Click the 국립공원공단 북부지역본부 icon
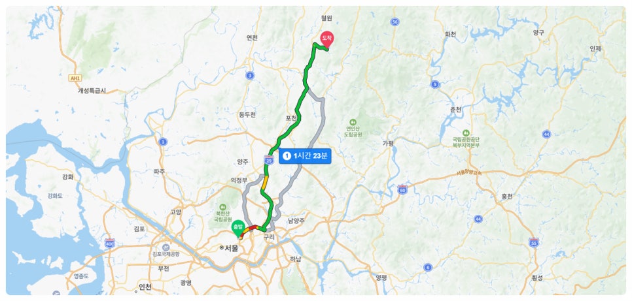The height and width of the screenshot is (301, 632). pyautogui.click(x=466, y=133)
